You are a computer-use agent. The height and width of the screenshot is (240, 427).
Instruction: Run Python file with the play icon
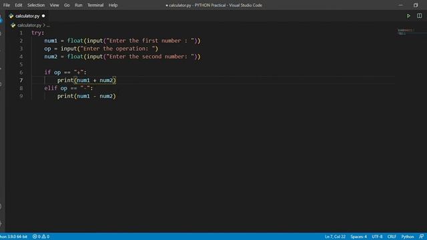point(408,16)
